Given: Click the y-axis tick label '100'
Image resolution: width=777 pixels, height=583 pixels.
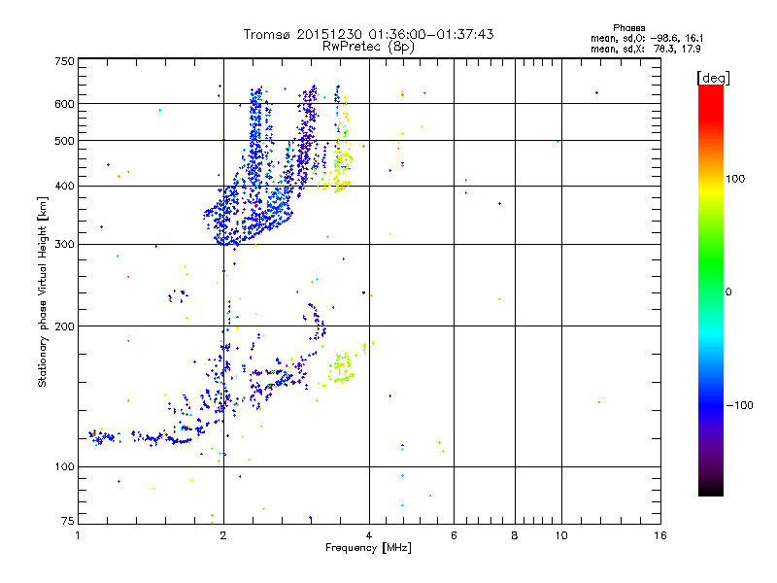Looking at the screenshot, I should pyautogui.click(x=64, y=467).
